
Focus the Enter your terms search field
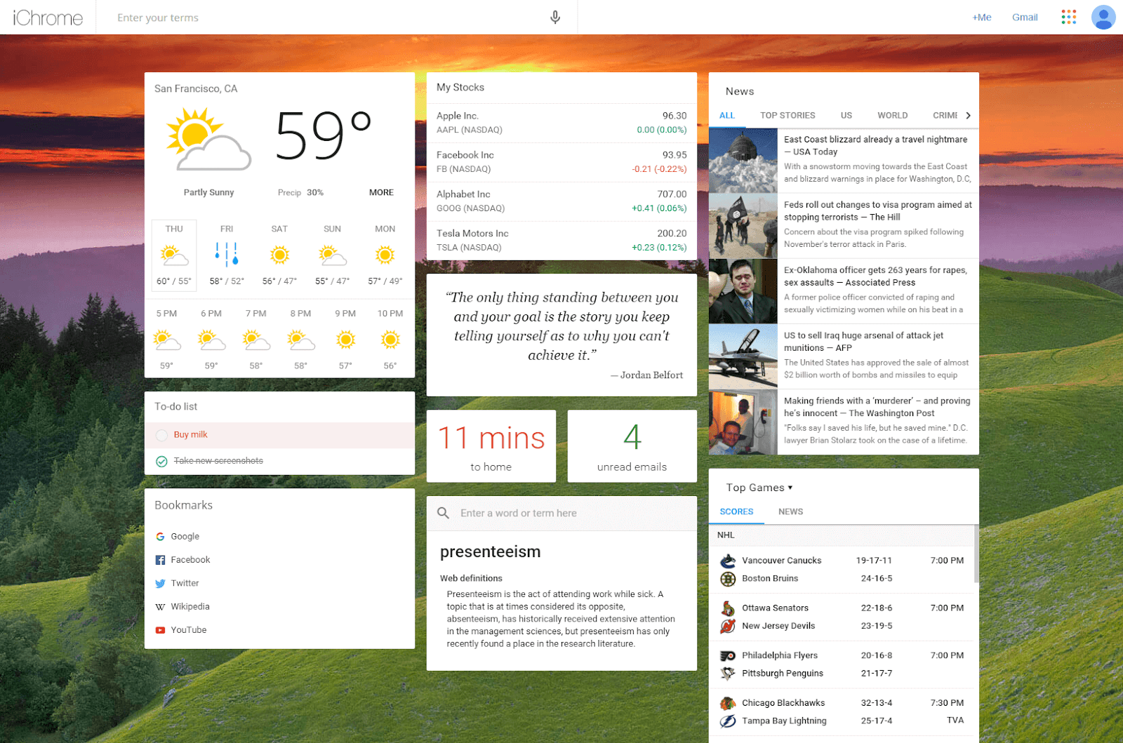coord(330,18)
